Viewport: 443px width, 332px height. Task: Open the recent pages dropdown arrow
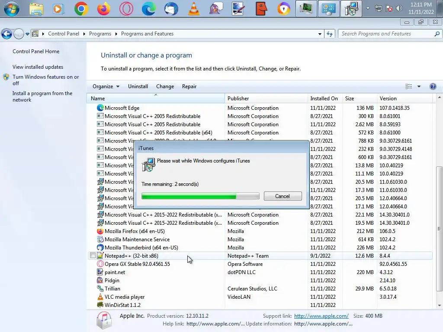(27, 34)
